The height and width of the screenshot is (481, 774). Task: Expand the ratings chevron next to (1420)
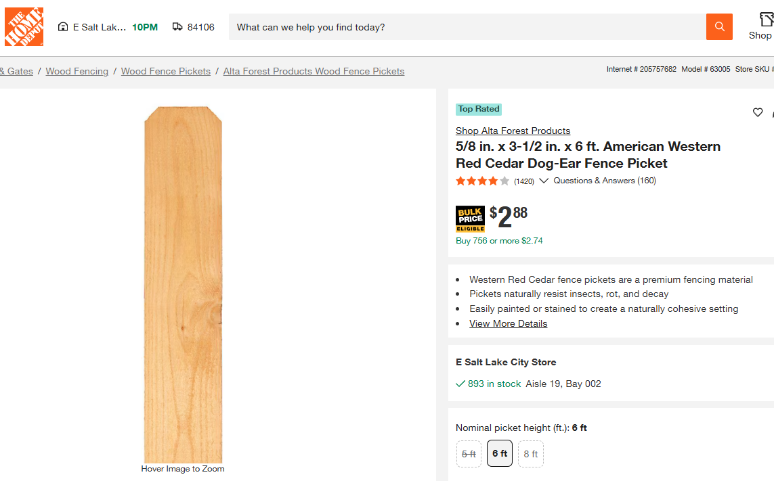[544, 181]
